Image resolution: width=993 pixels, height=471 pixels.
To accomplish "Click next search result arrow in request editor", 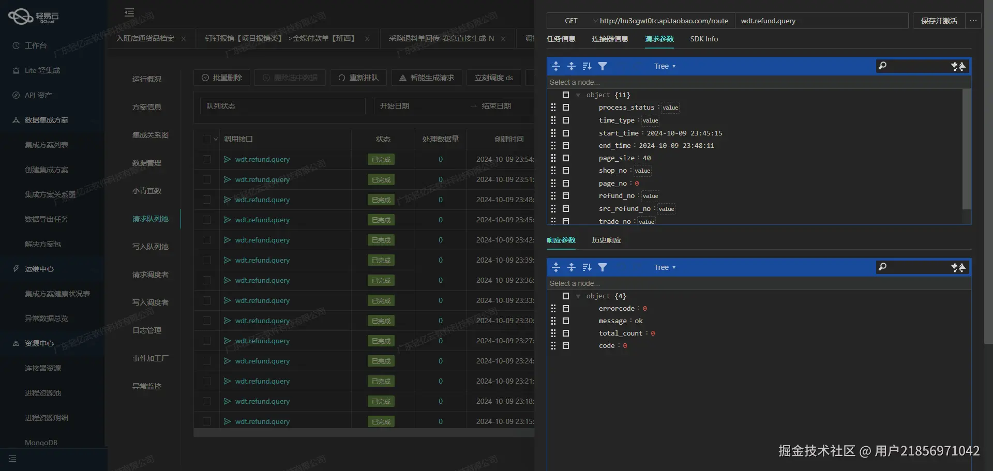I will (x=954, y=66).
